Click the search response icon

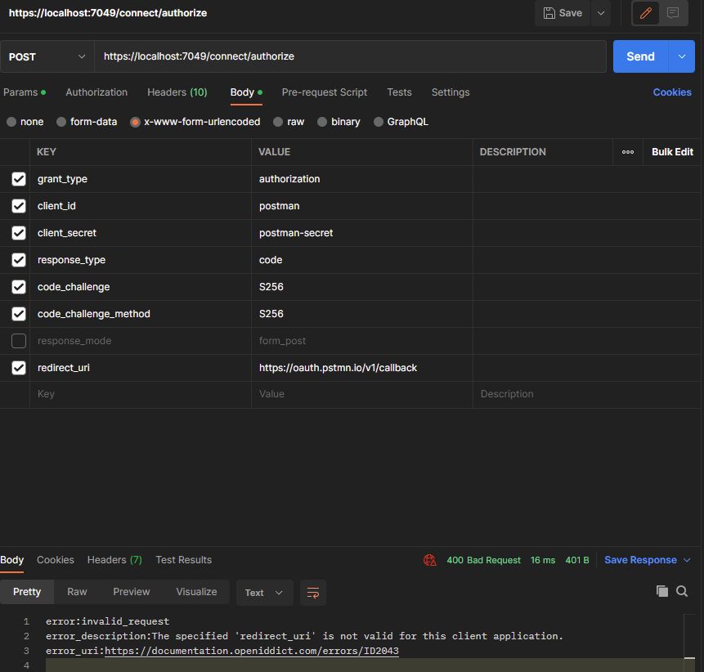click(x=682, y=591)
